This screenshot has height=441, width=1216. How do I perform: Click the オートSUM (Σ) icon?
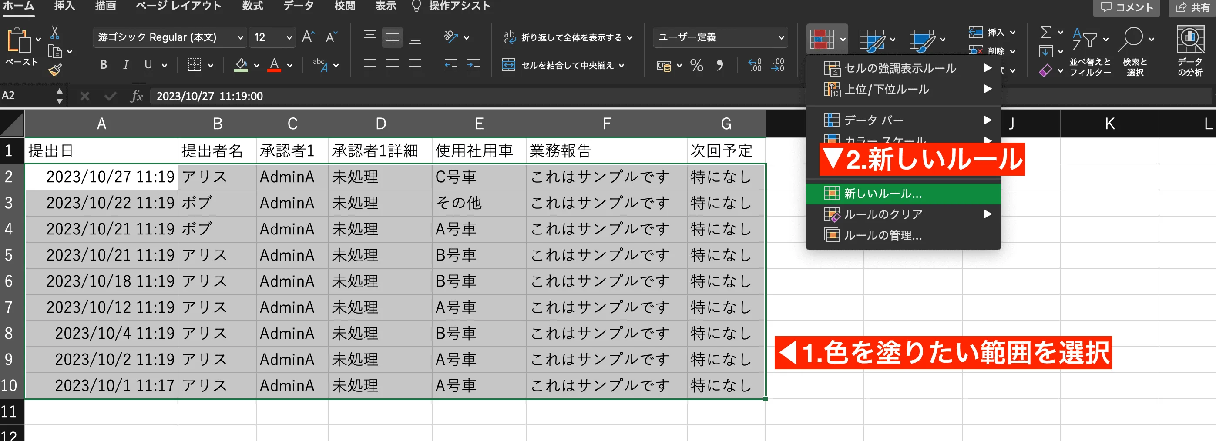click(x=1047, y=32)
